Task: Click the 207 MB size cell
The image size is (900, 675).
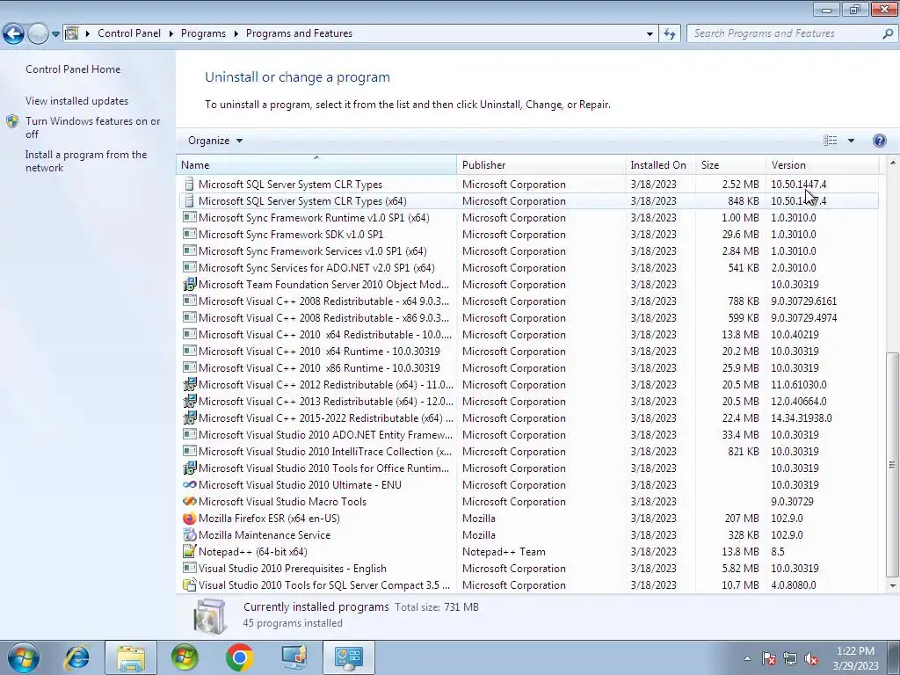Action: pyautogui.click(x=742, y=519)
